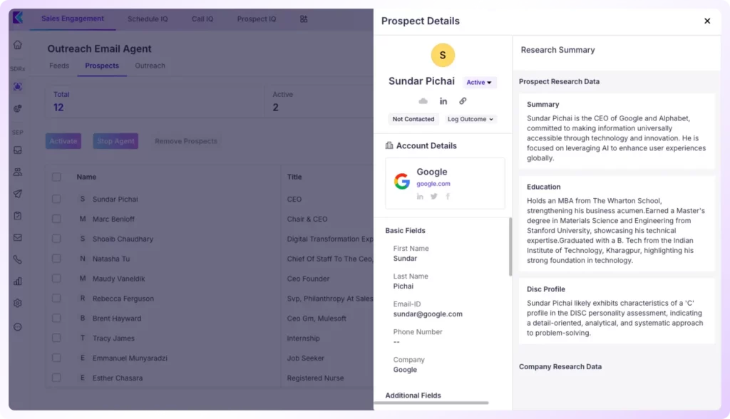The height and width of the screenshot is (419, 730).
Task: Check the box for Shoaib Chaudhary
Action: [56, 239]
